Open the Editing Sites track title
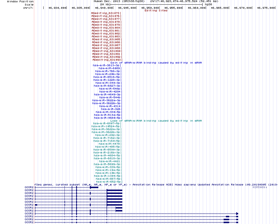This screenshot has height=224, width=278. [x=156, y=10]
